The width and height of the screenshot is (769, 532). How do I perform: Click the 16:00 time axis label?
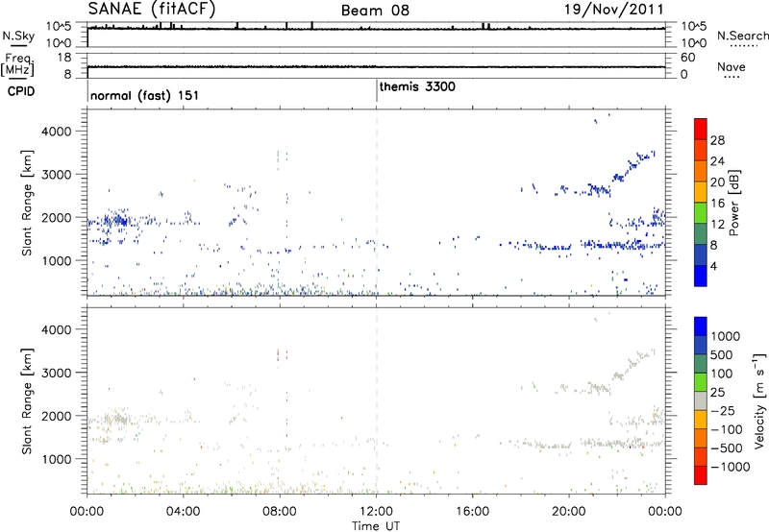pos(472,512)
